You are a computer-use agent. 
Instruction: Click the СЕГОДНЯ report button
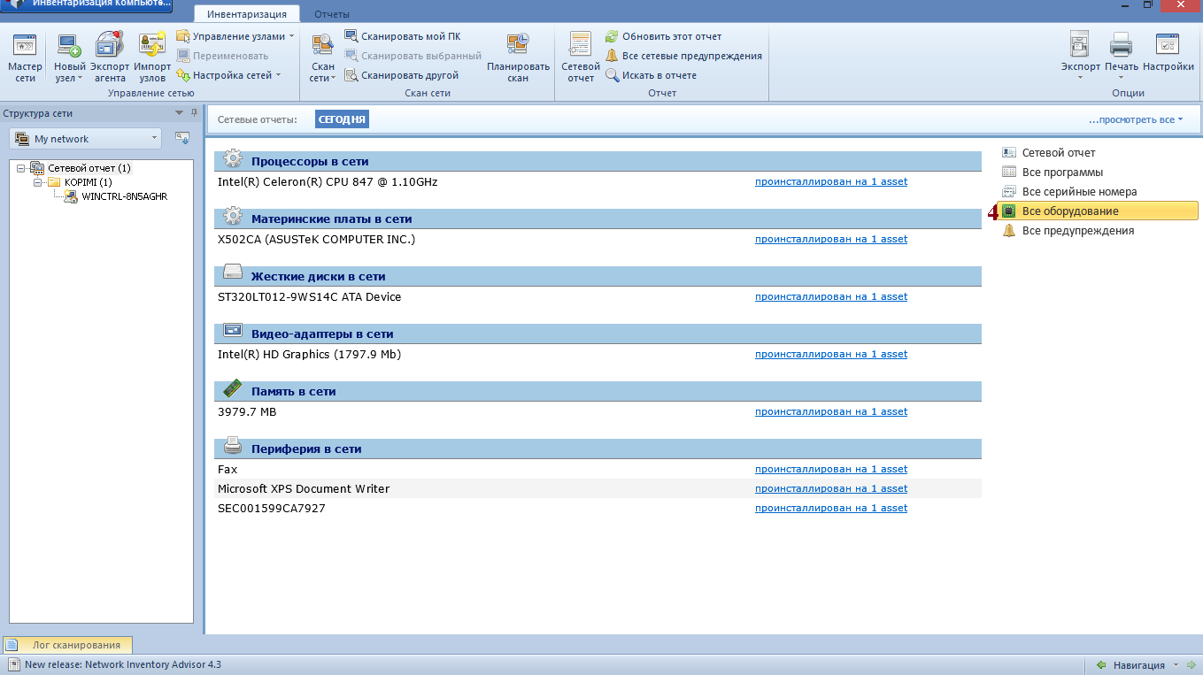pos(342,119)
